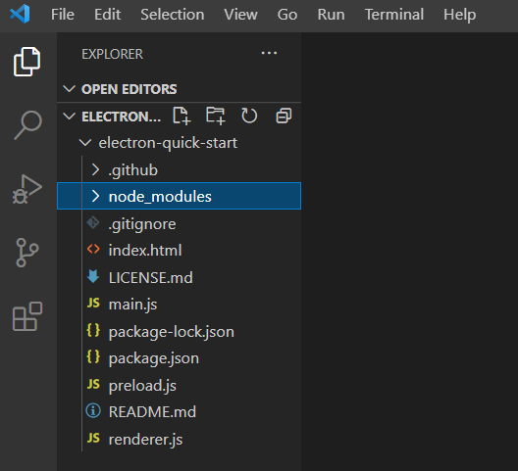
Task: Click the VS Code logo icon
Action: [21, 14]
